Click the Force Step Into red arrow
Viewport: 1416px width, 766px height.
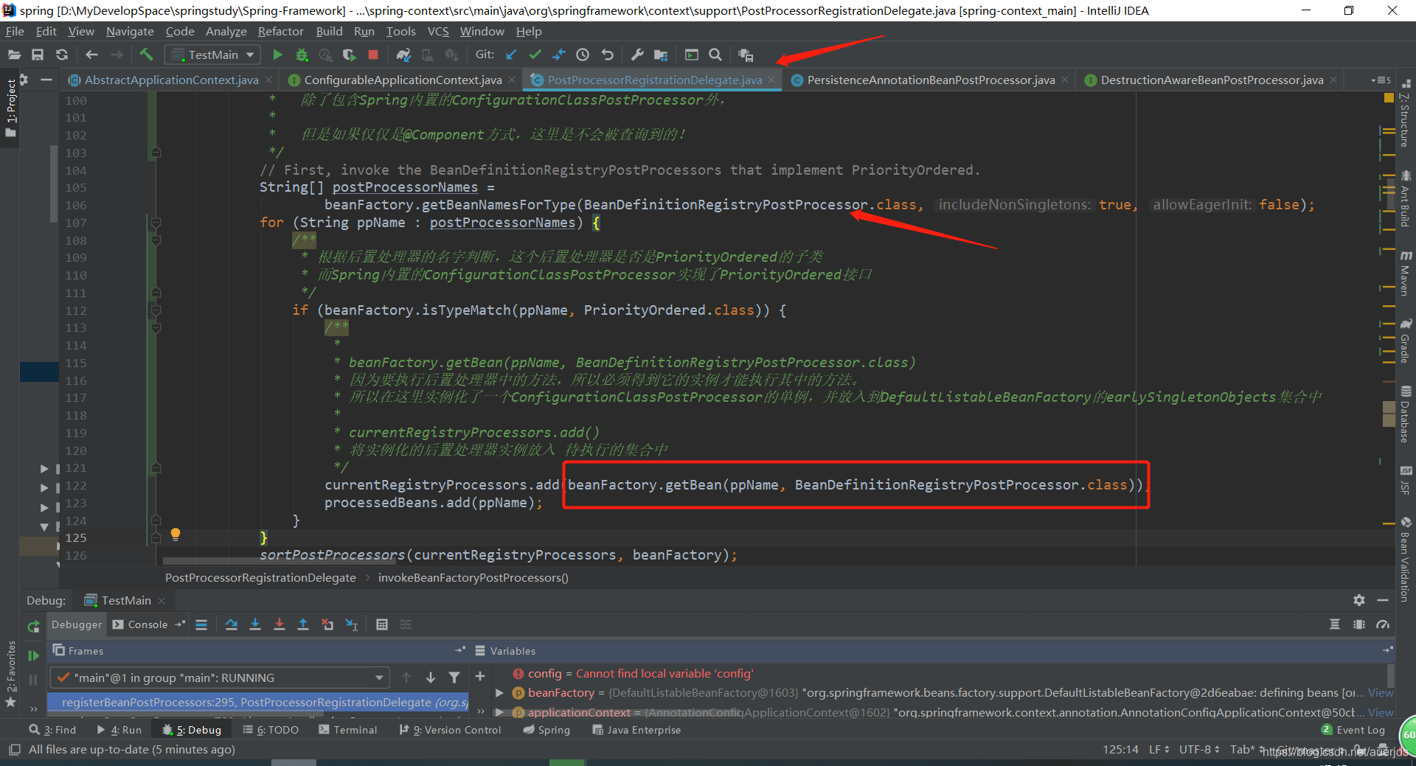[x=279, y=624]
